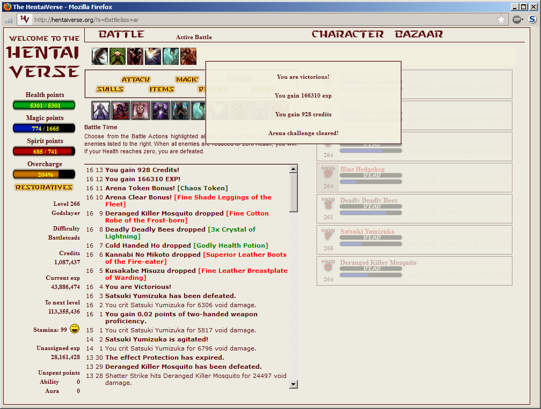Viewport: 541px width, 409px height.
Task: Click the signal bars icon beside the address bar
Action: coord(9,20)
